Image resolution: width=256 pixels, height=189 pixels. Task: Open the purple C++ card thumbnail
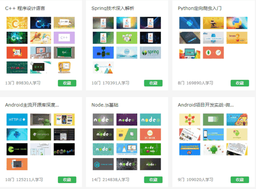pos(64,38)
